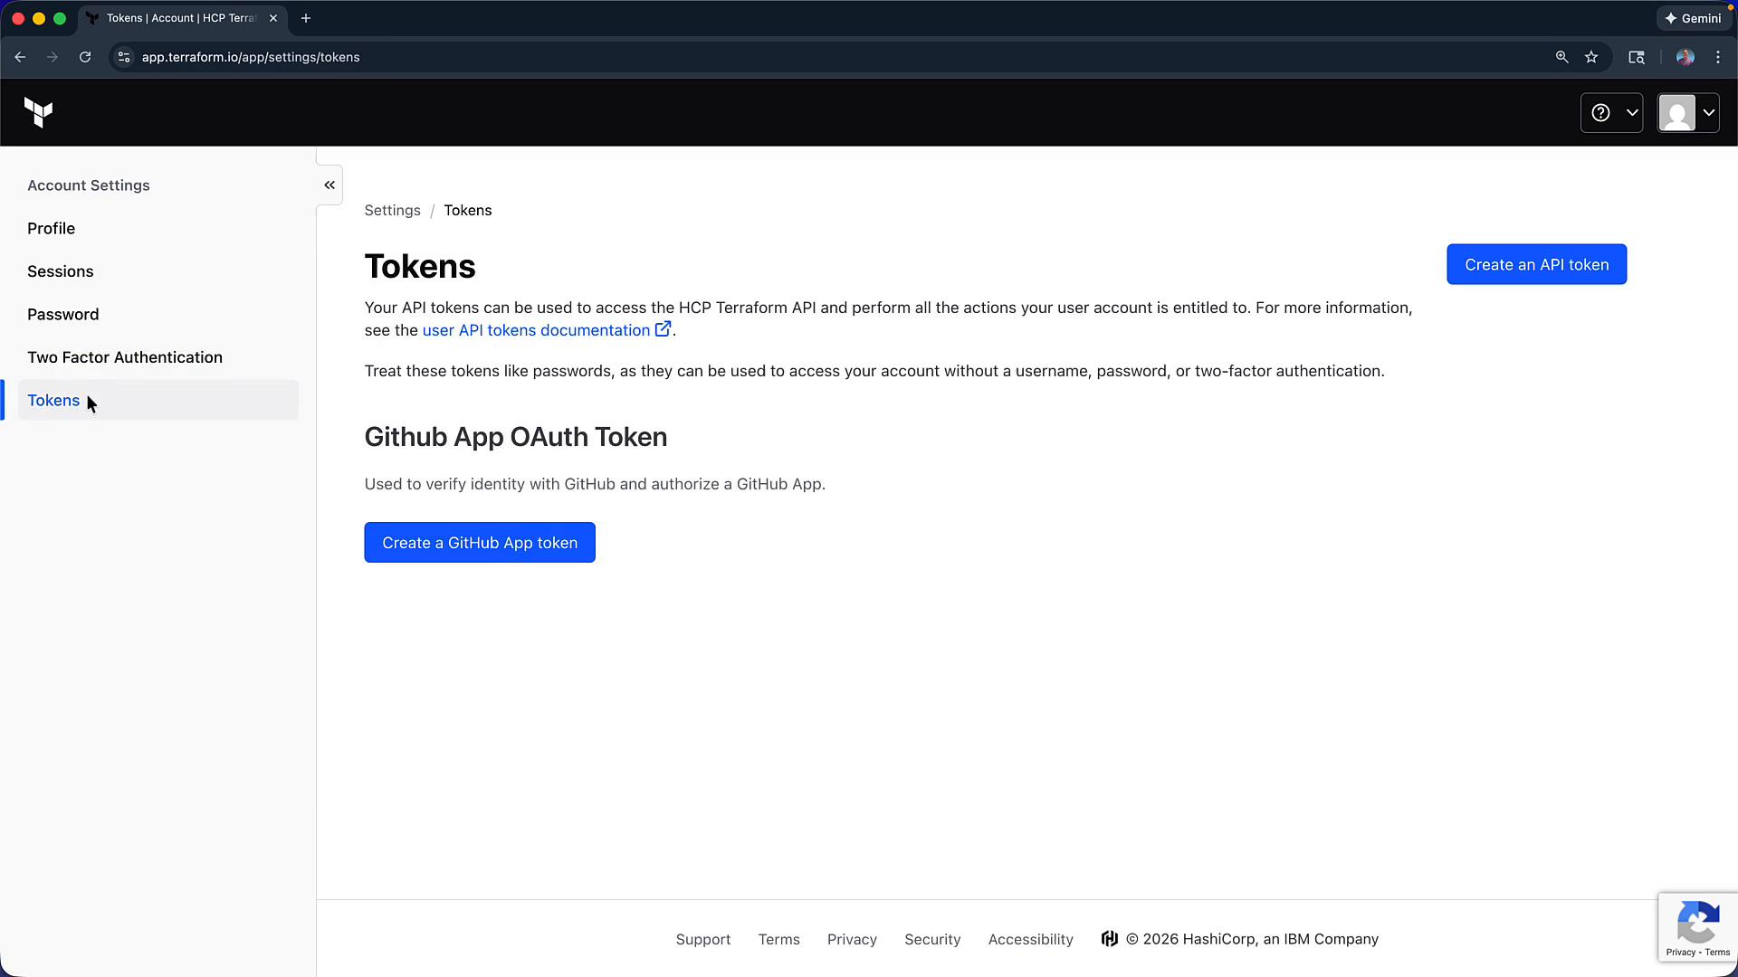Image resolution: width=1738 pixels, height=977 pixels.
Task: Open the Terms footer link
Action: (x=778, y=939)
